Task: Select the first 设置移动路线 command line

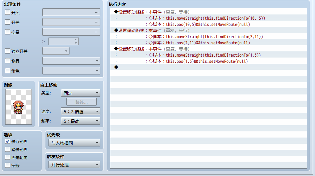Action: (x=208, y=12)
